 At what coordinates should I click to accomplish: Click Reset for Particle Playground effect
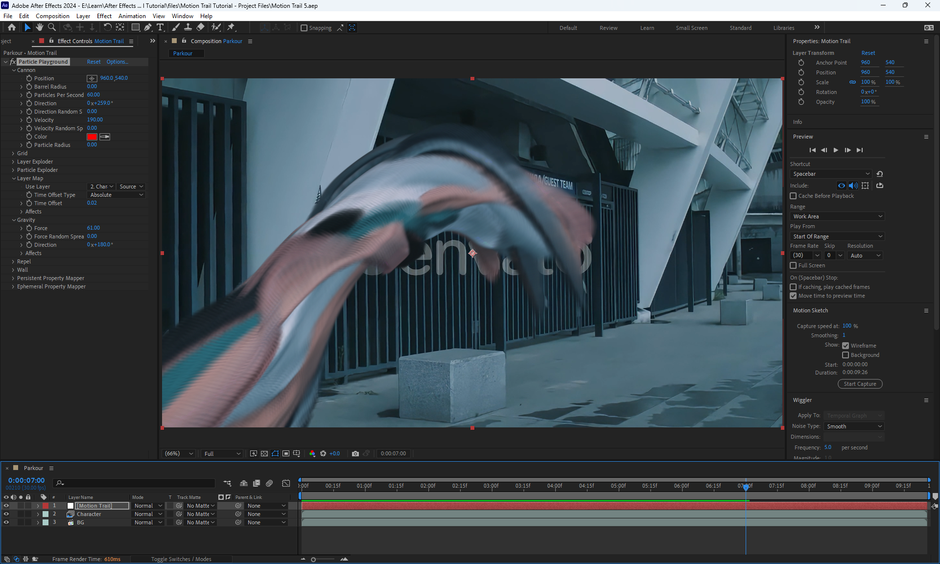click(94, 62)
